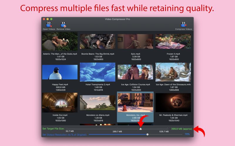The image size is (235, 146).
Task: Select the Mr. Peabody & Sherman thumbnail
Action: [x=173, y=103]
